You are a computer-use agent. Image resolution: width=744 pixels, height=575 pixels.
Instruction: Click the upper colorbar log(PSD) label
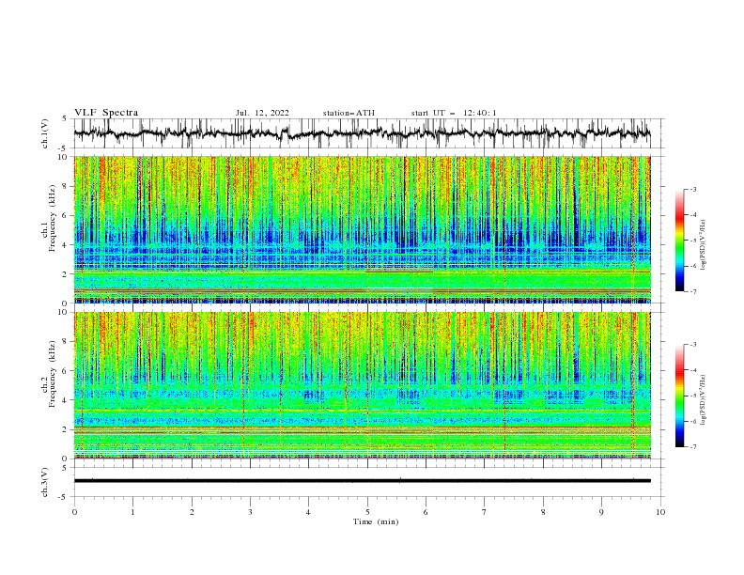click(703, 245)
